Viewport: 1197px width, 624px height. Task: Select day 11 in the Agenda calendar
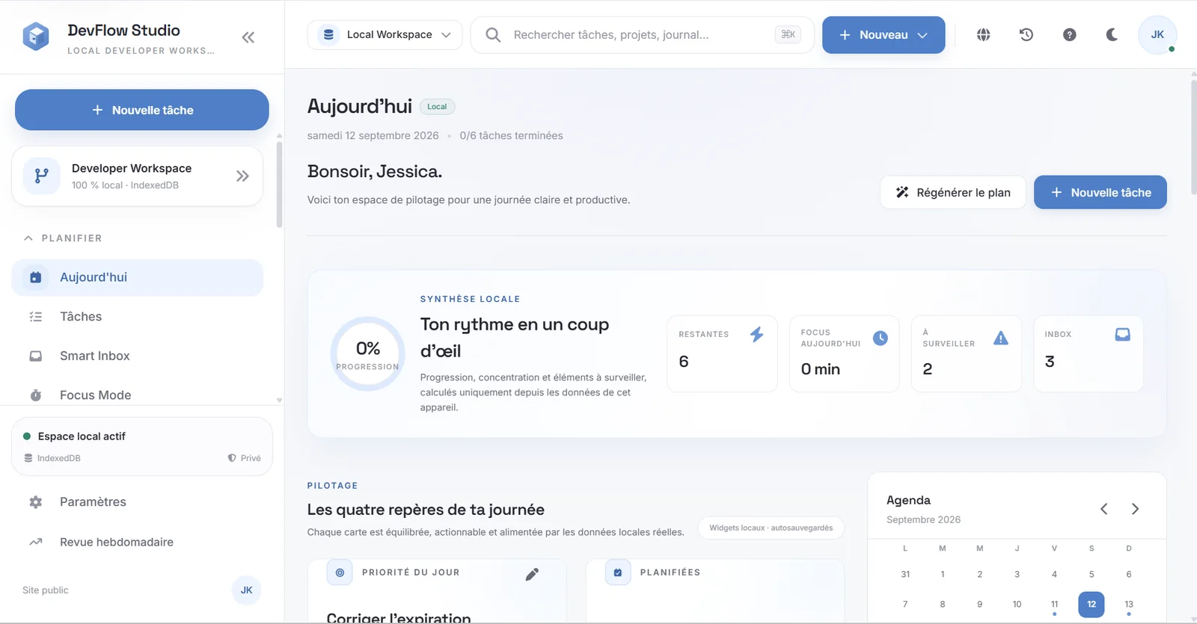[1054, 605]
